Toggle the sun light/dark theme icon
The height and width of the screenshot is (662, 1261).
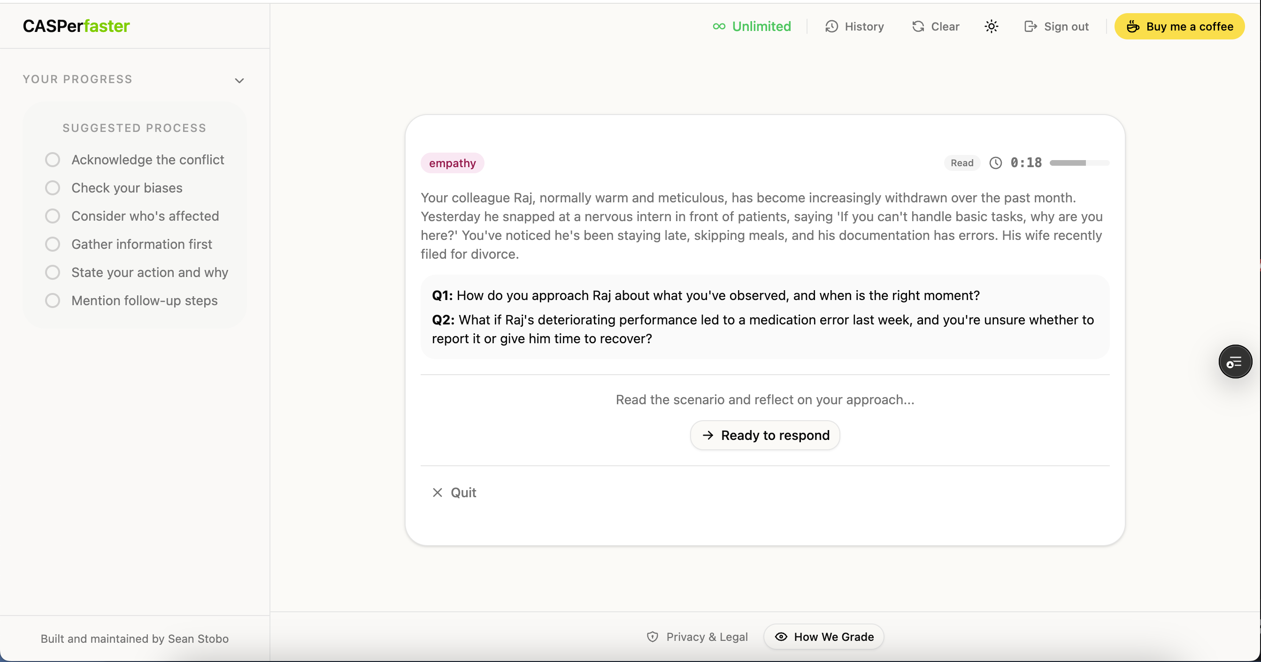[x=991, y=26]
